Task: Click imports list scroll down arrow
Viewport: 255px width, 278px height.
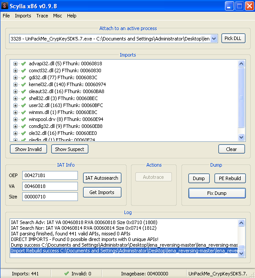Action: (x=241, y=137)
